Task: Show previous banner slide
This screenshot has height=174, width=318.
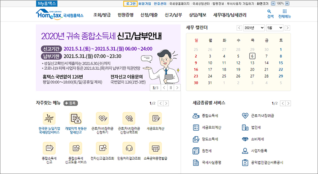Action: [x=164, y=88]
